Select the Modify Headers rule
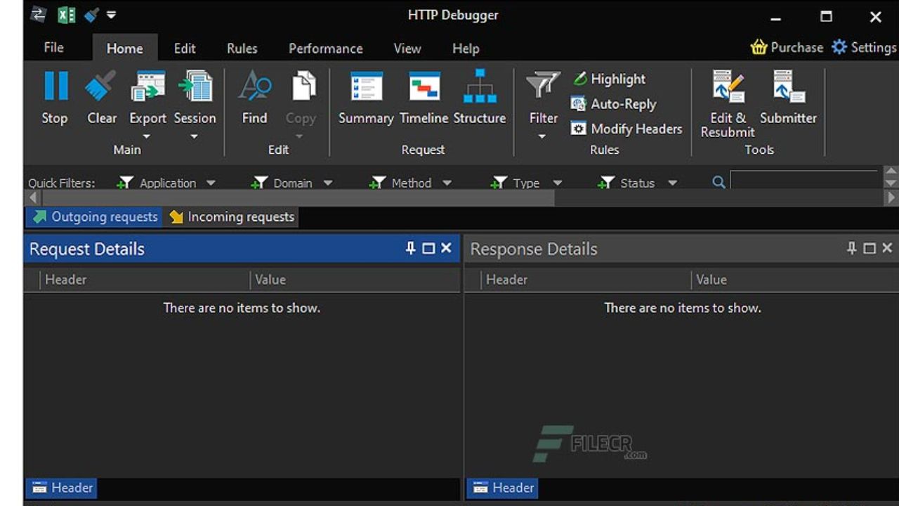 (626, 129)
